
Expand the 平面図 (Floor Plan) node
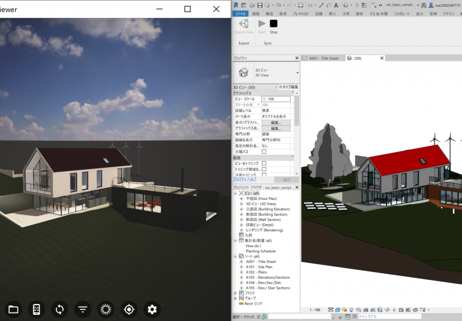(x=241, y=199)
